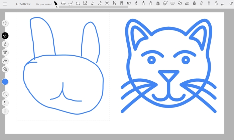Screen dimensions: 234x140
Task: Click the AutoDraw title text
Action: point(24,4)
